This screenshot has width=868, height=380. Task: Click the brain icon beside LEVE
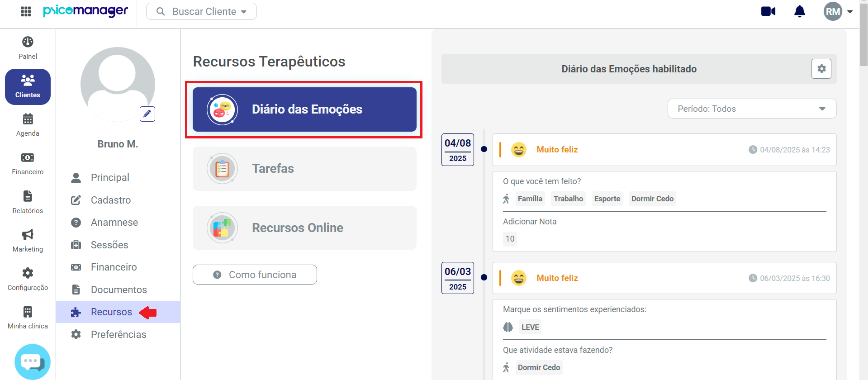coord(508,327)
